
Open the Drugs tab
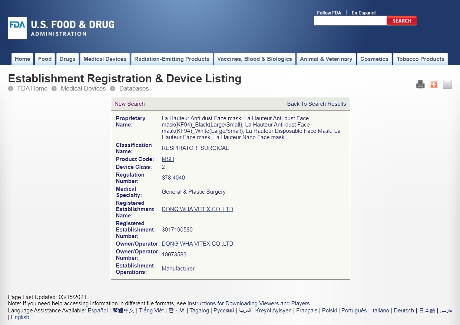click(67, 59)
